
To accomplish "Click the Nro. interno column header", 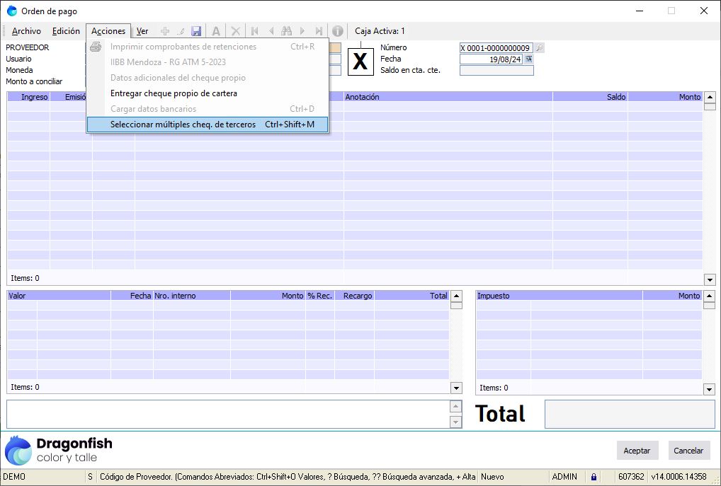I will click(192, 296).
